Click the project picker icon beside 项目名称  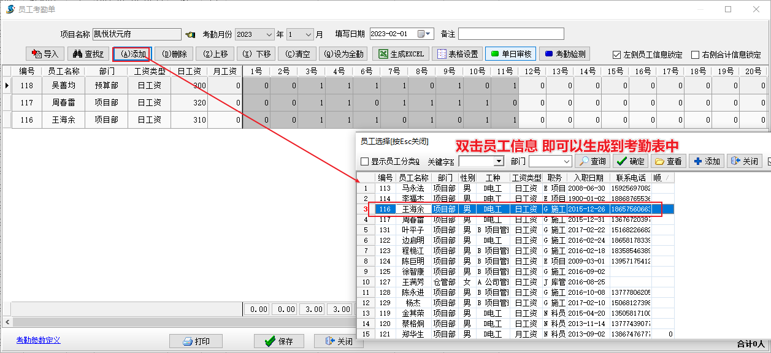pyautogui.click(x=191, y=34)
